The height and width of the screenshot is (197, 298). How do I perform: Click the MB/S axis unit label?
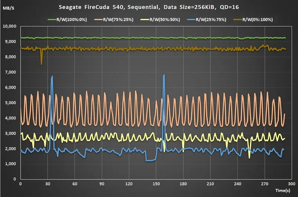(8, 8)
